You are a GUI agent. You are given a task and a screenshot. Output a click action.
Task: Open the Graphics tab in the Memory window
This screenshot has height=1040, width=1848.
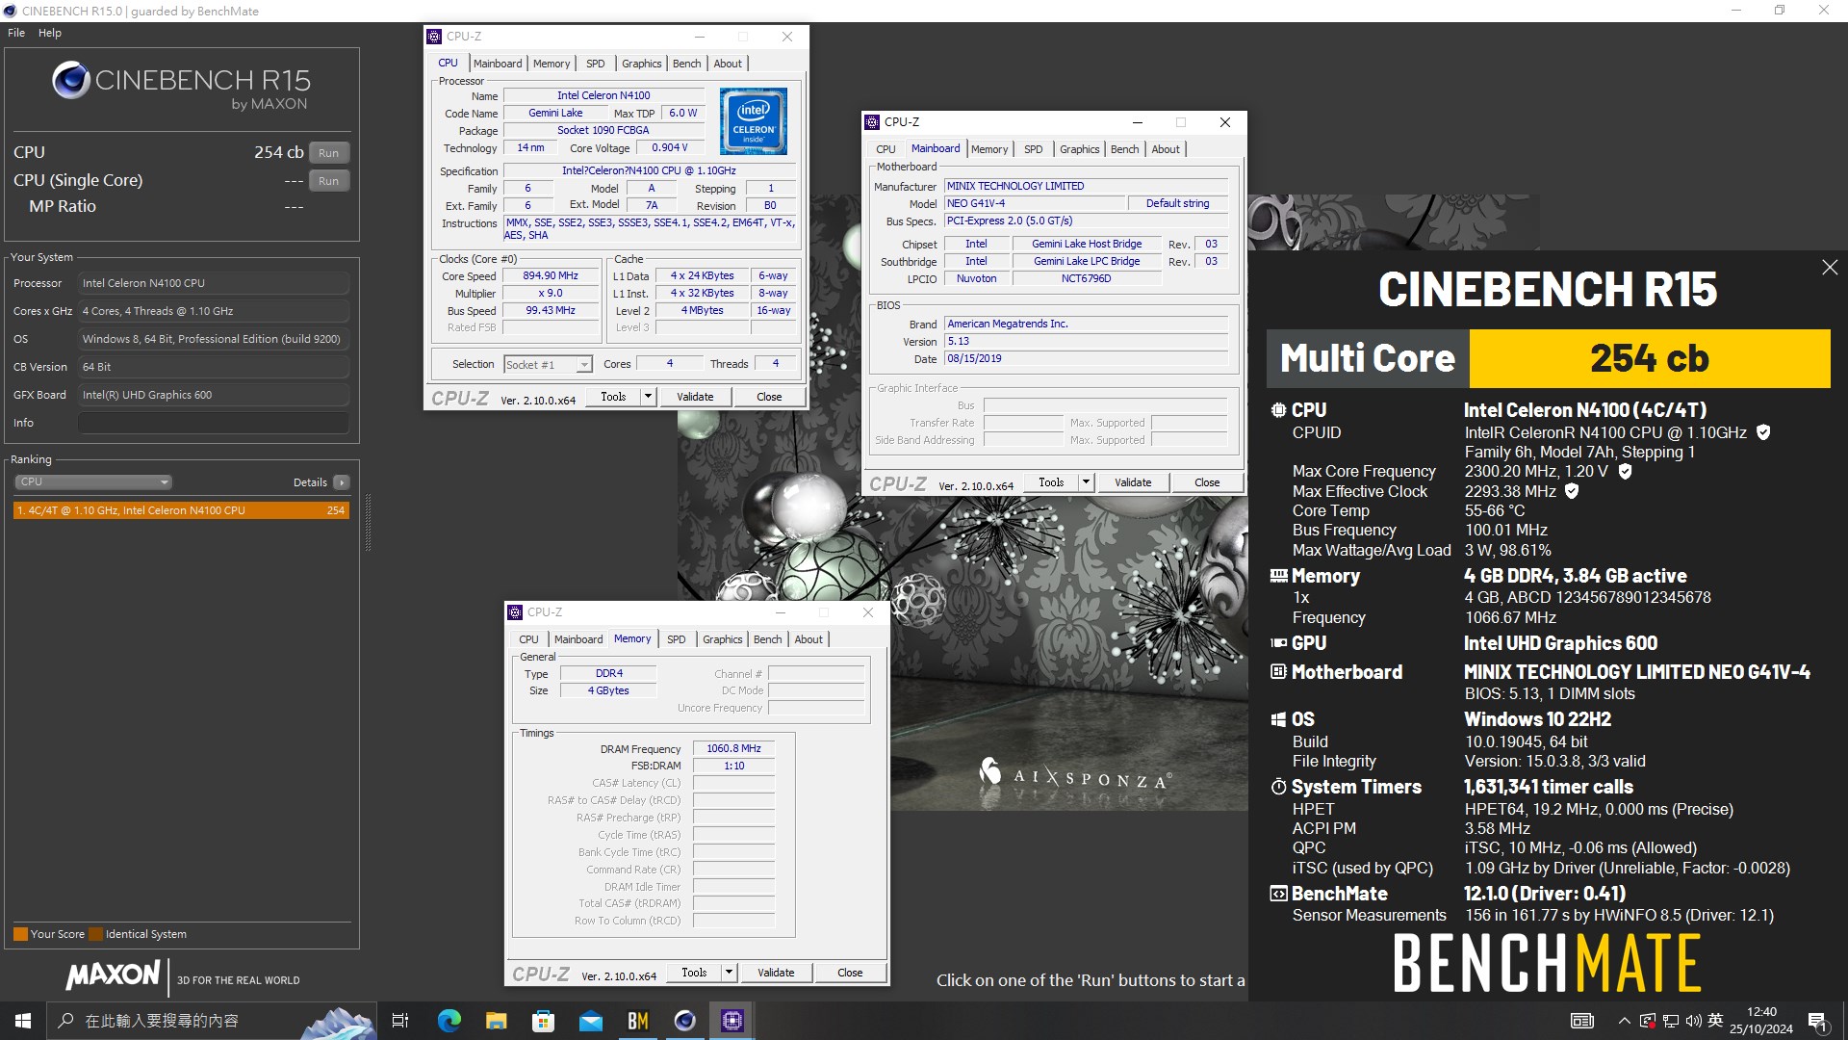point(722,639)
